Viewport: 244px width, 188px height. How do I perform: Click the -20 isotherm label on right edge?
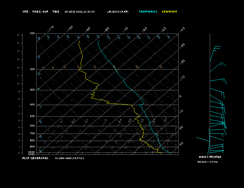pos(182,62)
